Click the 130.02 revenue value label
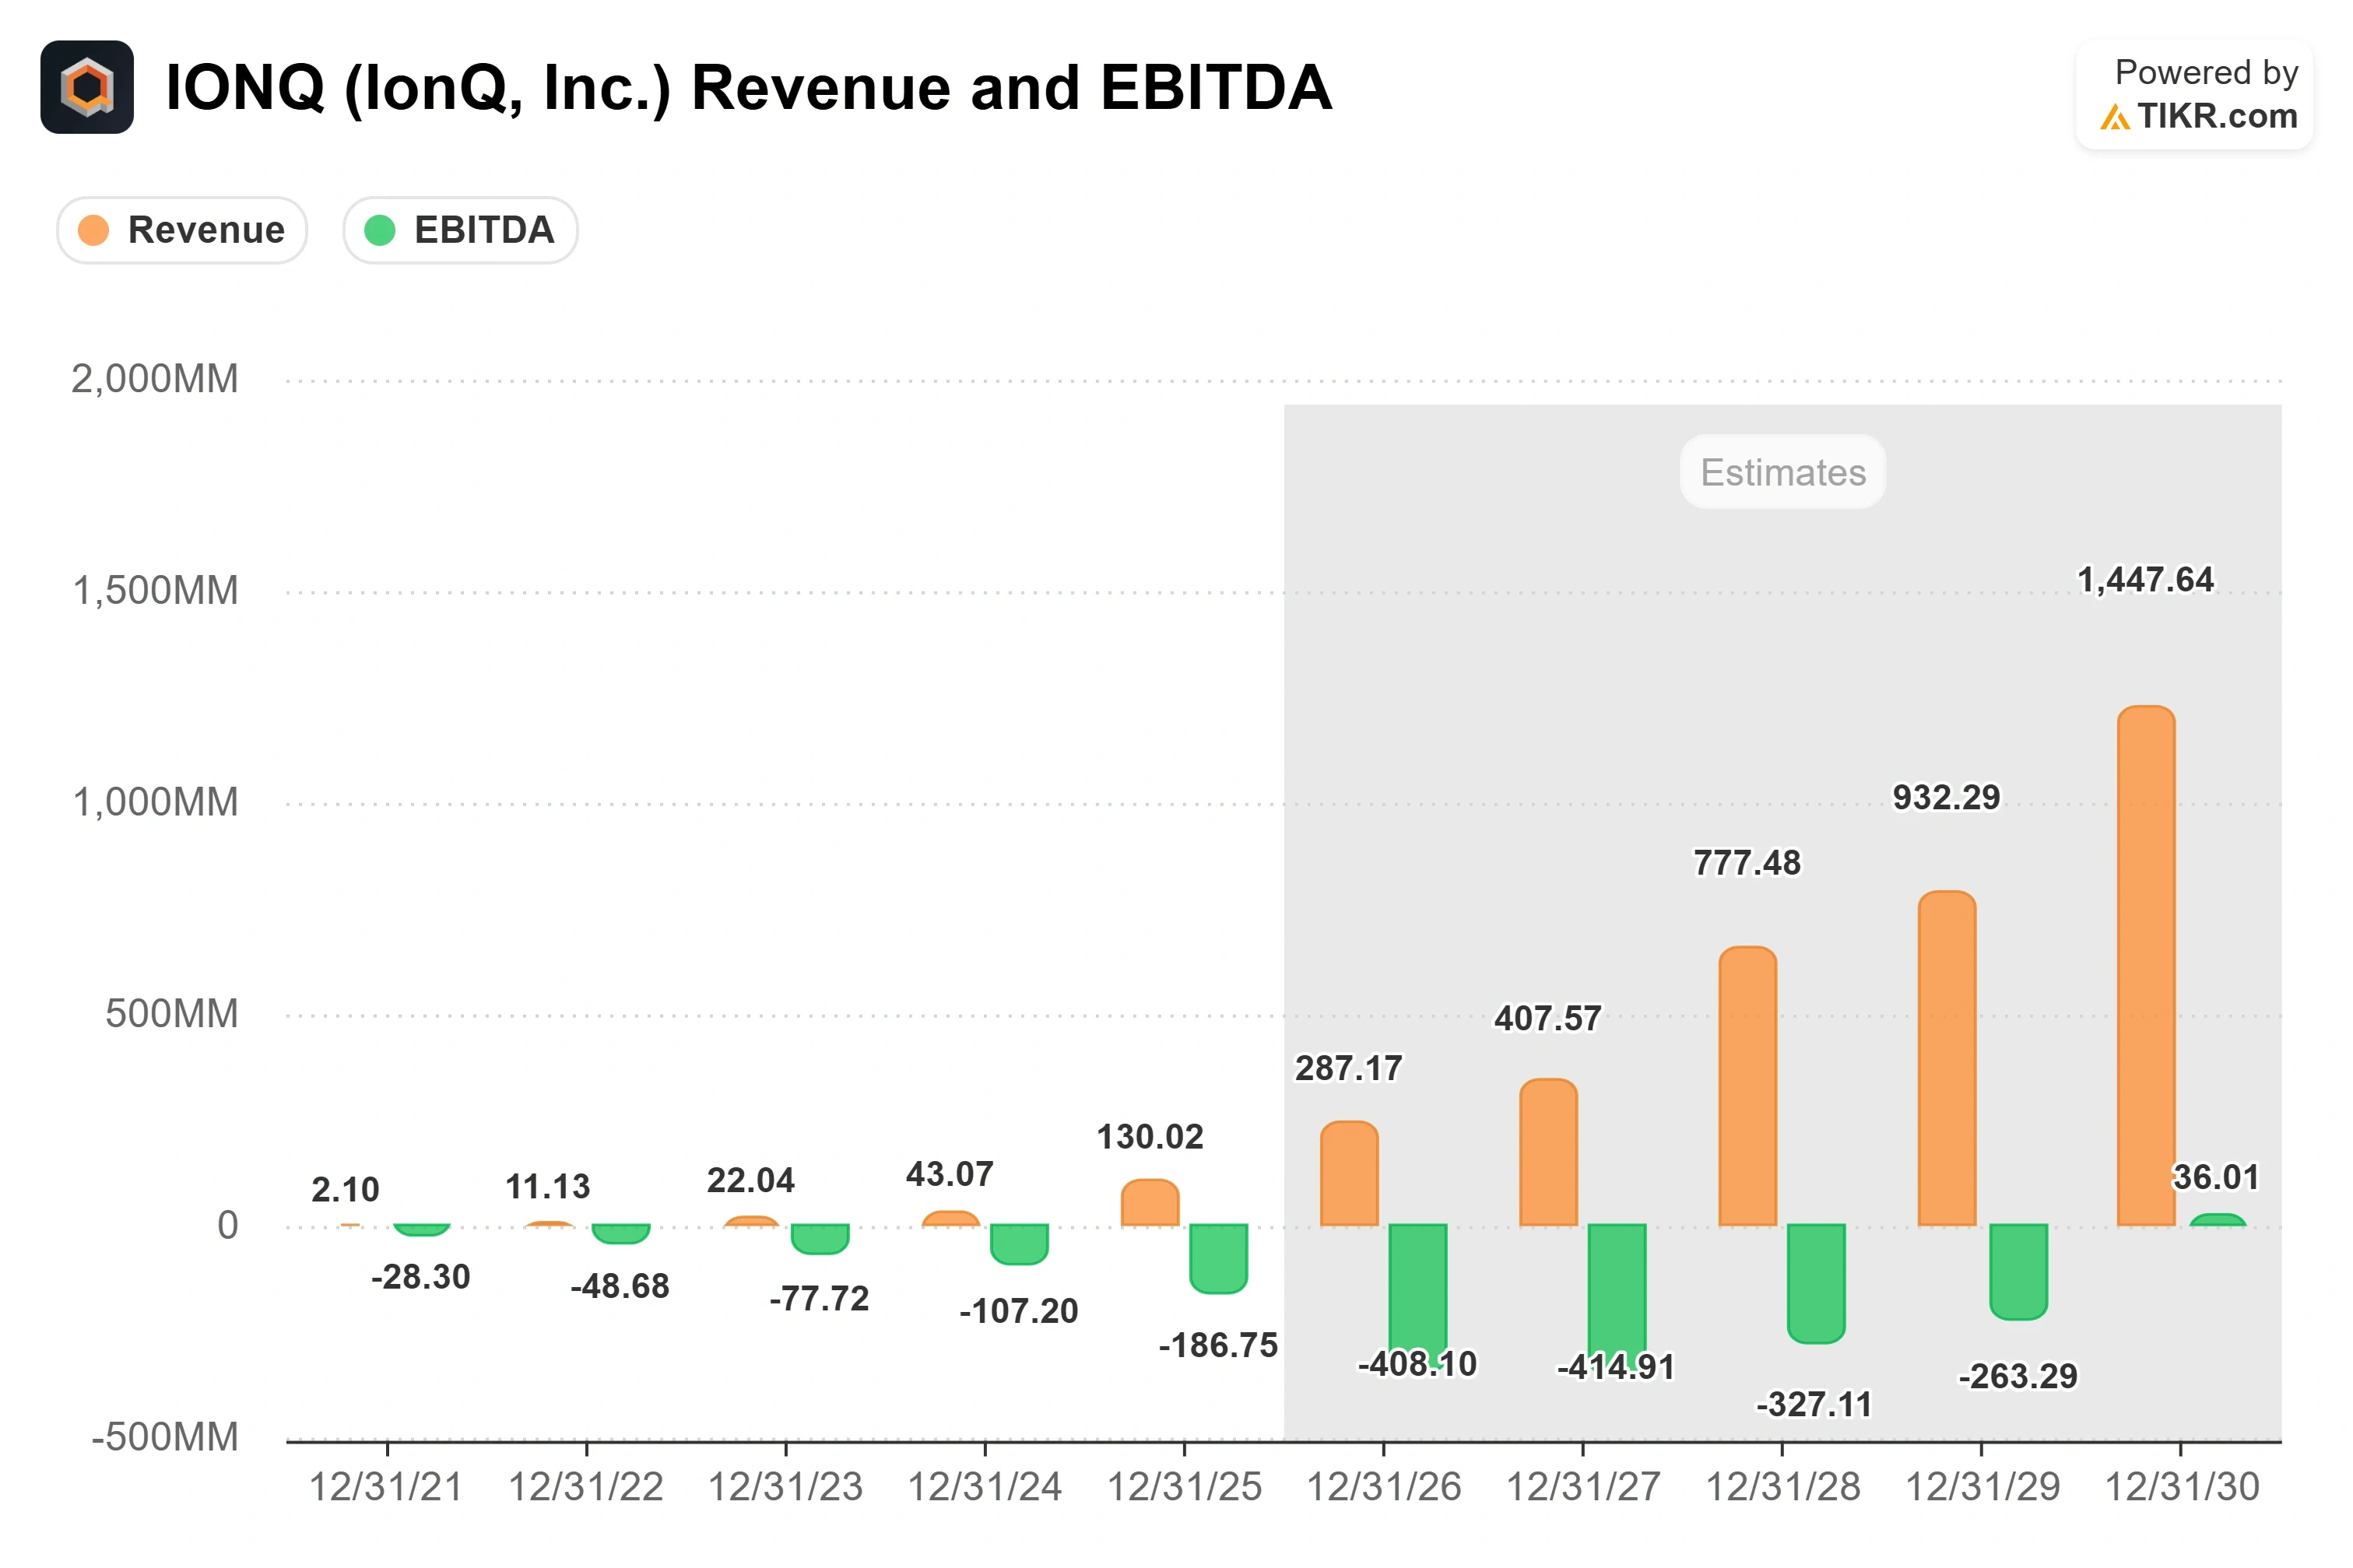This screenshot has height=1568, width=2353. (1150, 1137)
